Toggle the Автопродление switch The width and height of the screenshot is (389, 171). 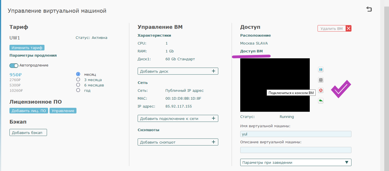click(14, 66)
